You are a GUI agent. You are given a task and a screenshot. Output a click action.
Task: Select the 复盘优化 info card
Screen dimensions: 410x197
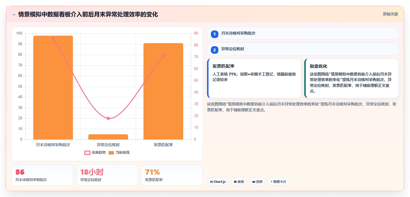click(351, 78)
